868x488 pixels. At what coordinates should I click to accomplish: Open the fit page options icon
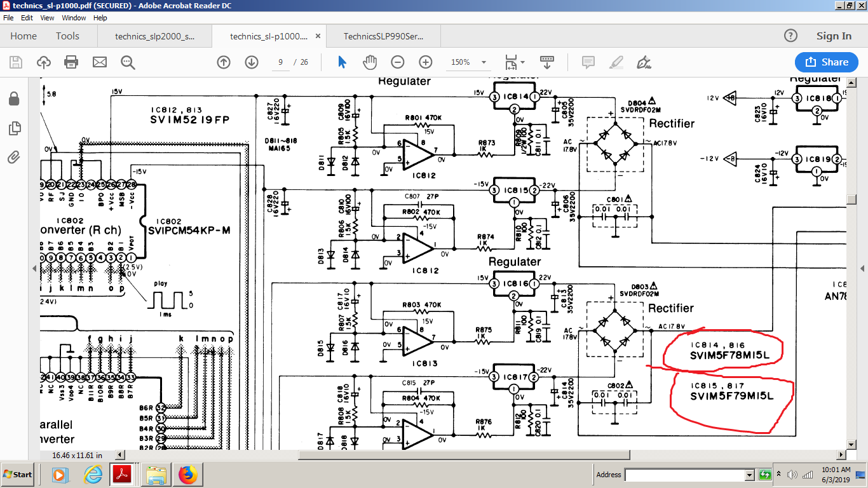click(x=510, y=62)
